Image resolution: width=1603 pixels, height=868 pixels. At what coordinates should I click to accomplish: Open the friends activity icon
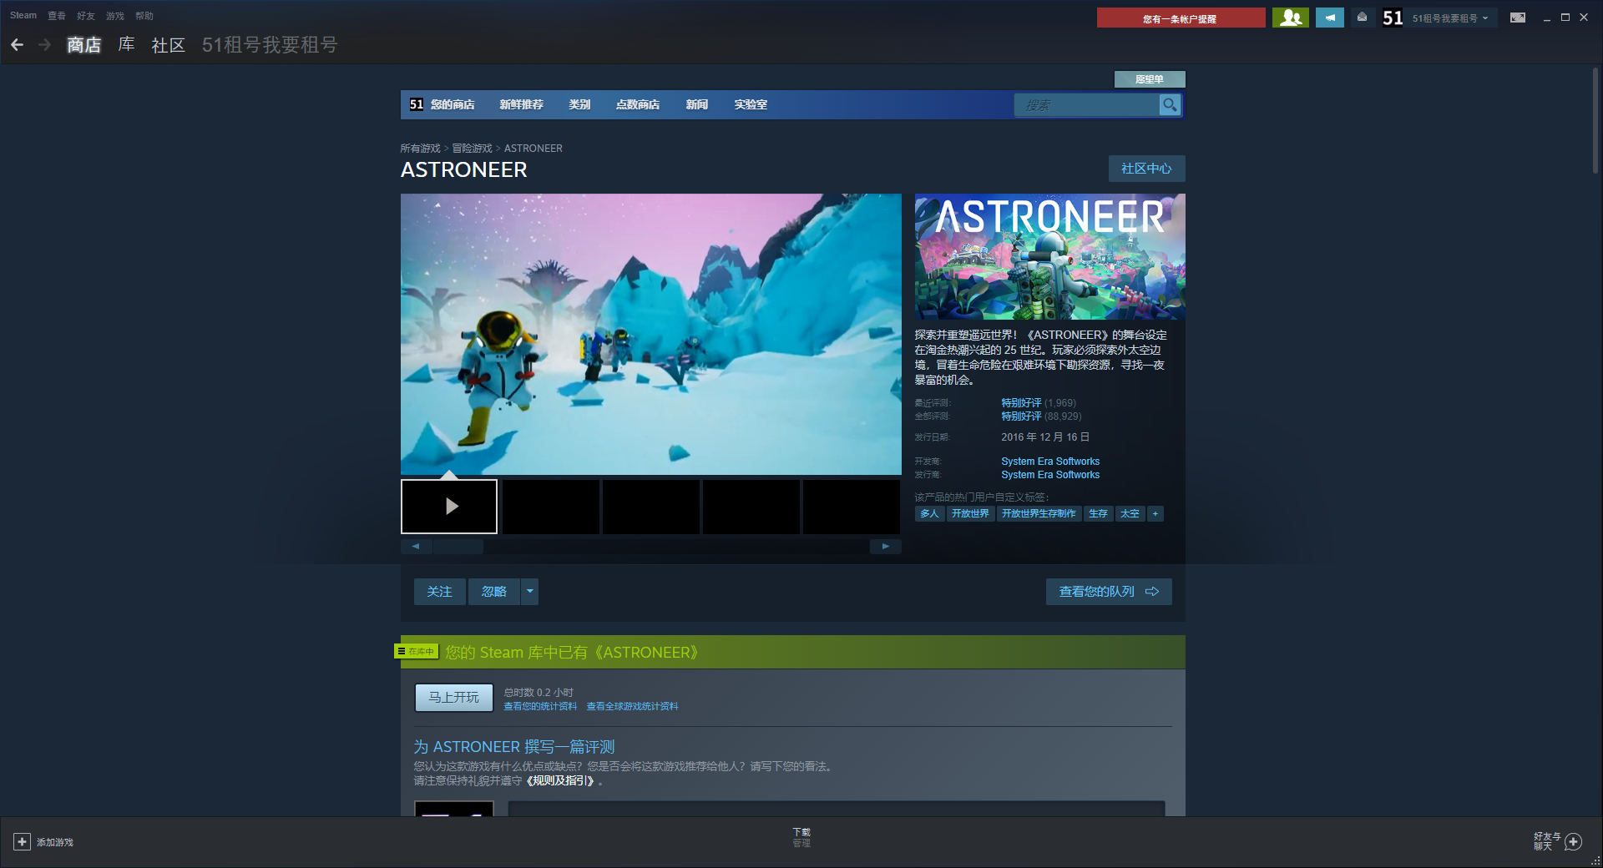pyautogui.click(x=1291, y=18)
